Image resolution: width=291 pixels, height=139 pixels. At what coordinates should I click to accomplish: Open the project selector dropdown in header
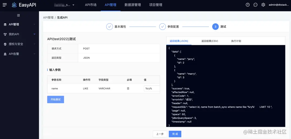click(64, 5)
